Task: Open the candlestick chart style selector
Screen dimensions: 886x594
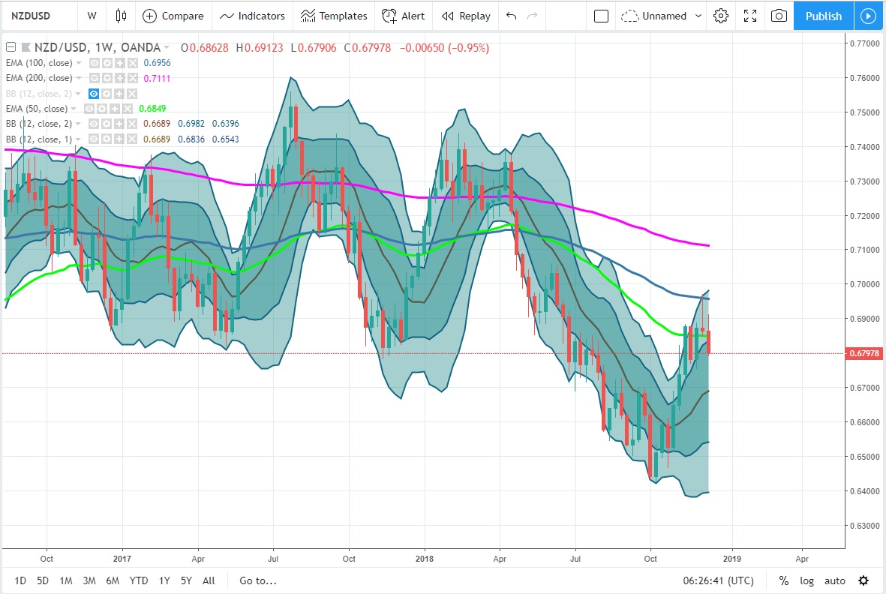Action: pyautogui.click(x=121, y=16)
